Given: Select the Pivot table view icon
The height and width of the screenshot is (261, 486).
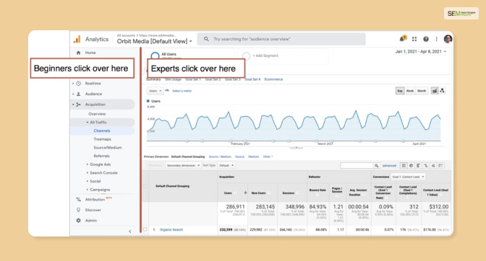Looking at the screenshot, I should [440, 166].
